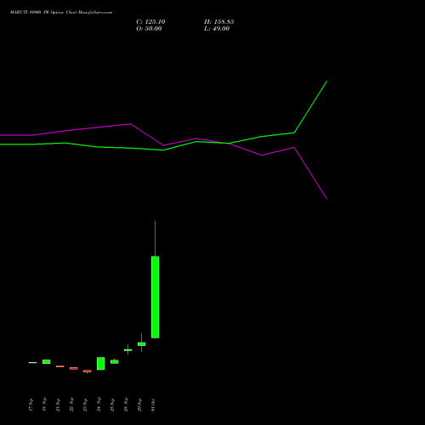Select the 28 Sep date label
The image size is (425, 425).
pos(126,405)
